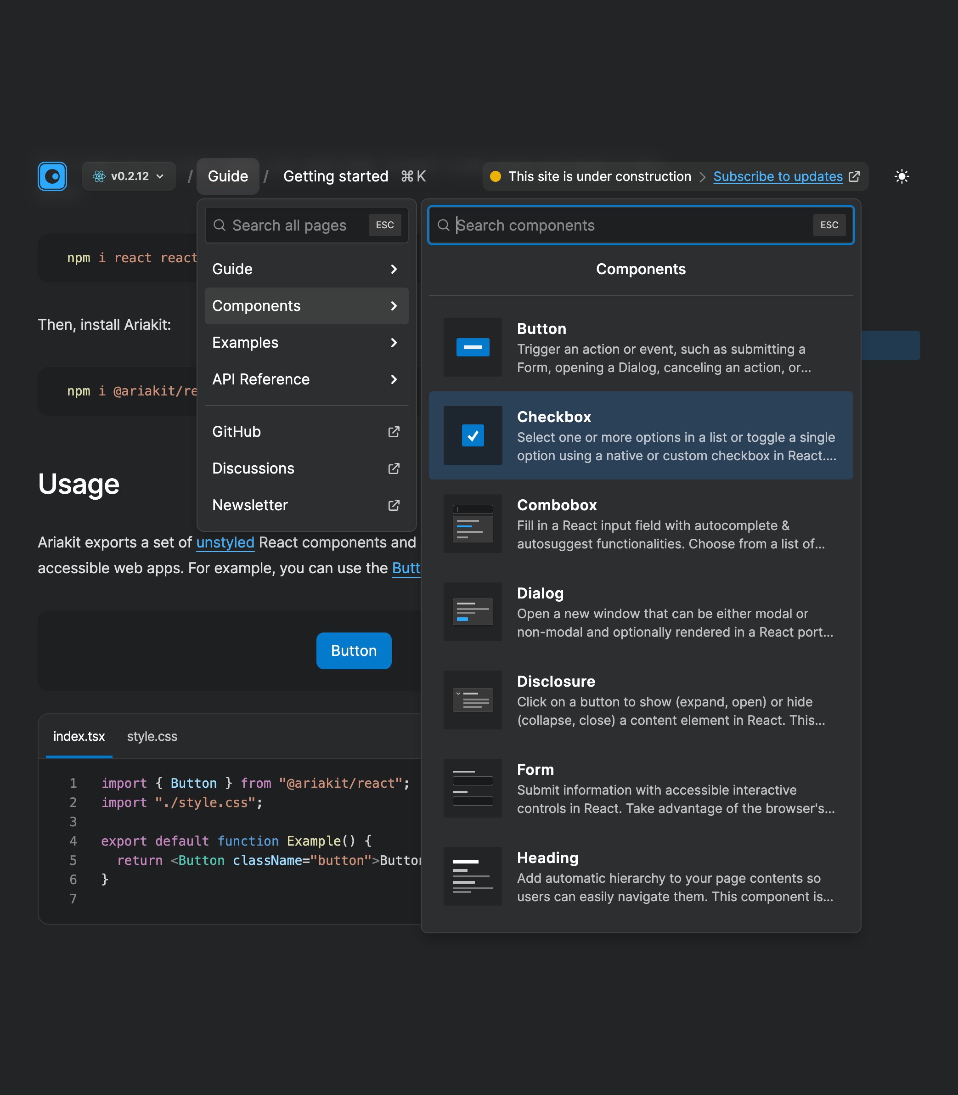
Task: Click the Newsletter external-link icon
Action: tap(394, 506)
